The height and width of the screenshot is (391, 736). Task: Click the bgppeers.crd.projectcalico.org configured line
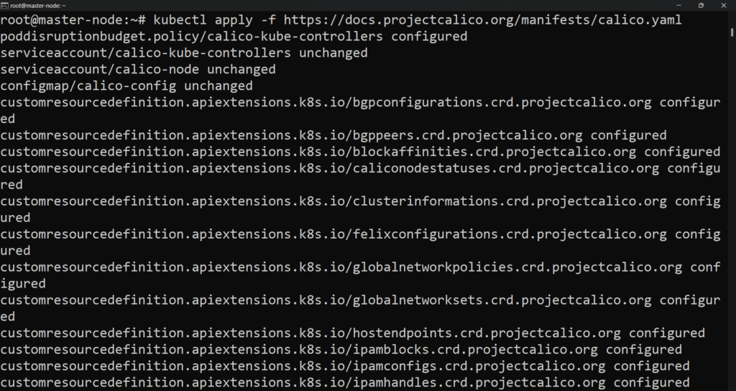[x=333, y=135]
